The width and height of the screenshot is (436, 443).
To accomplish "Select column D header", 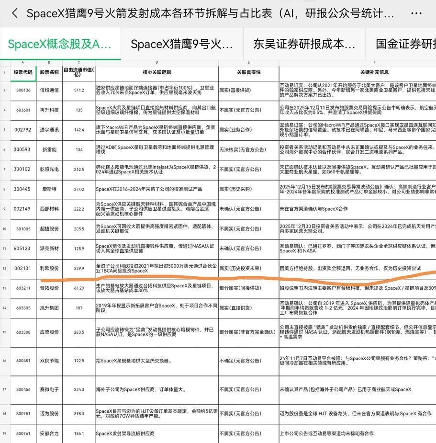I will pos(157,62).
